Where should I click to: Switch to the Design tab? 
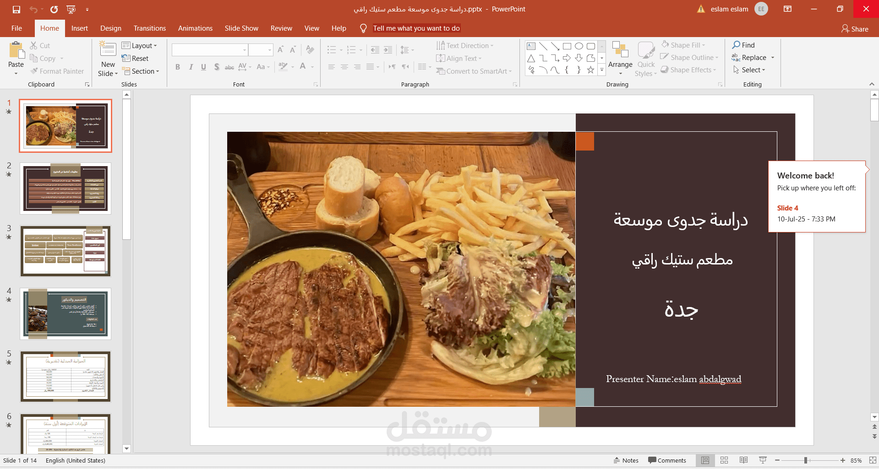[x=110, y=28]
